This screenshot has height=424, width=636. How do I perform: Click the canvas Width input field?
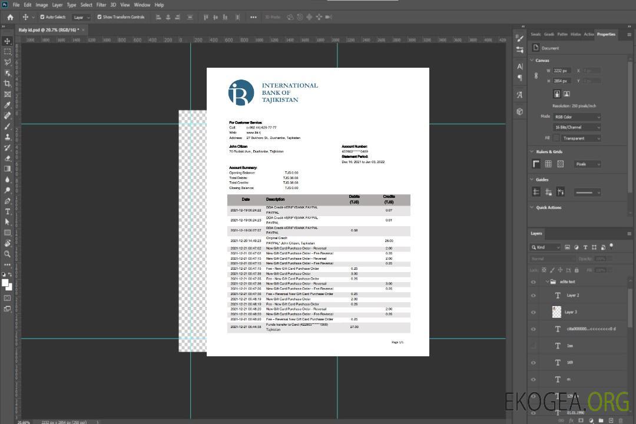[561, 71]
